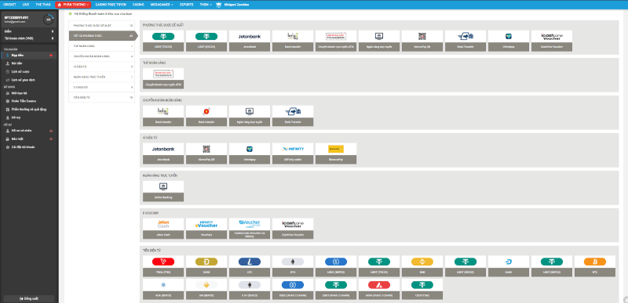
Task: Select the Jeton Cash voucher tile
Action: click(x=163, y=229)
